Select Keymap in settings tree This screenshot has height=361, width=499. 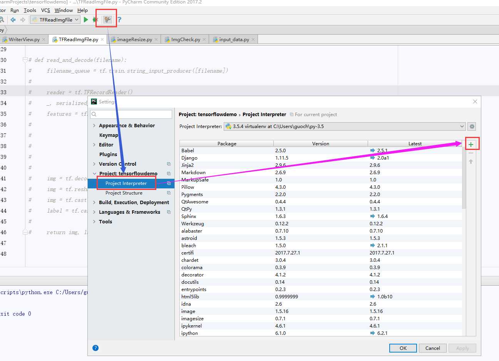tap(109, 135)
